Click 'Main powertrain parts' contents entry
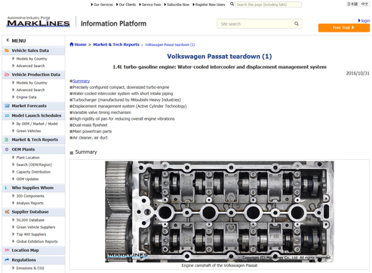 (92, 131)
